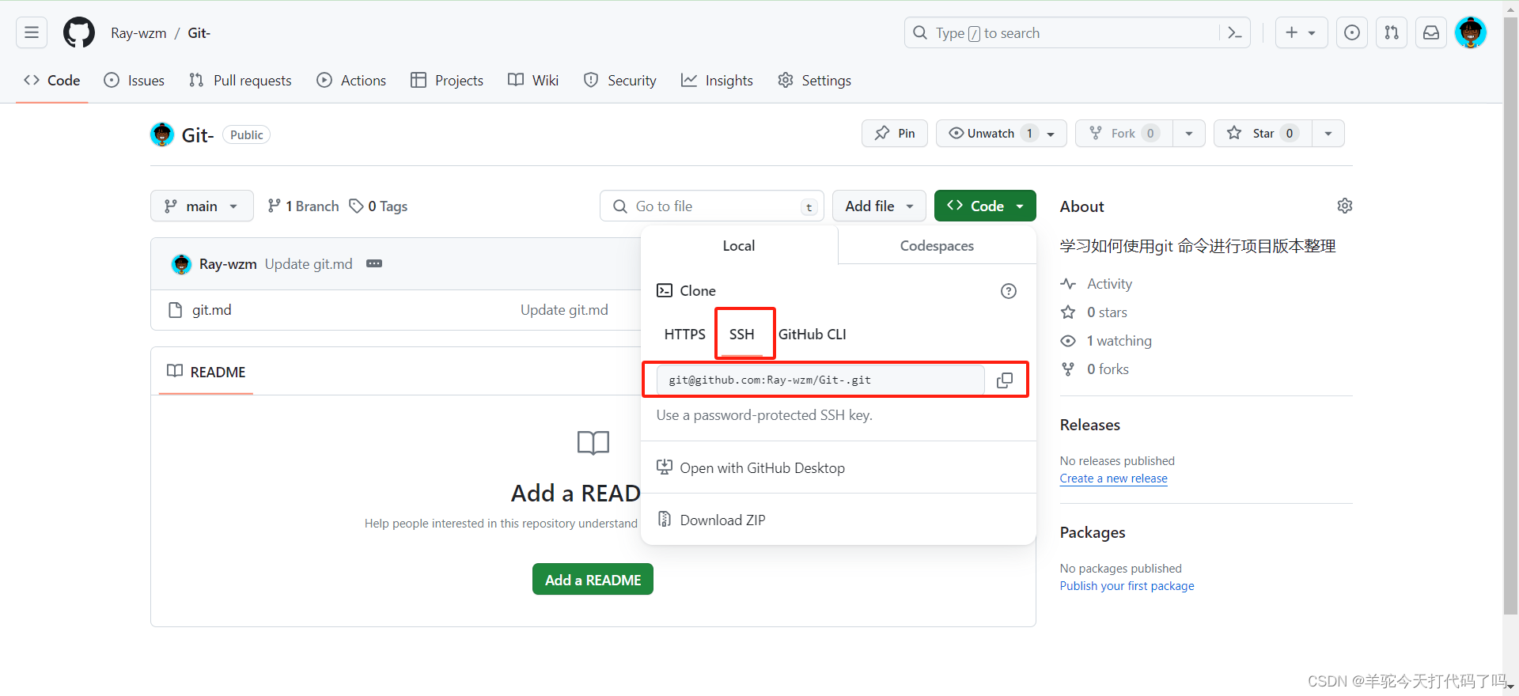
Task: Open the git.md file
Action: 212,310
